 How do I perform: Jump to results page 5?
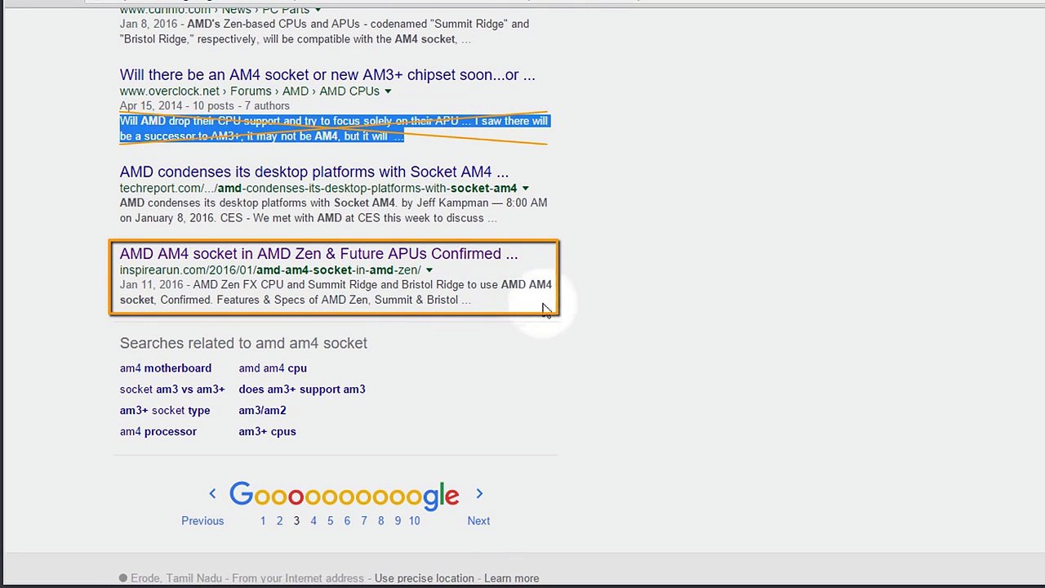click(330, 521)
